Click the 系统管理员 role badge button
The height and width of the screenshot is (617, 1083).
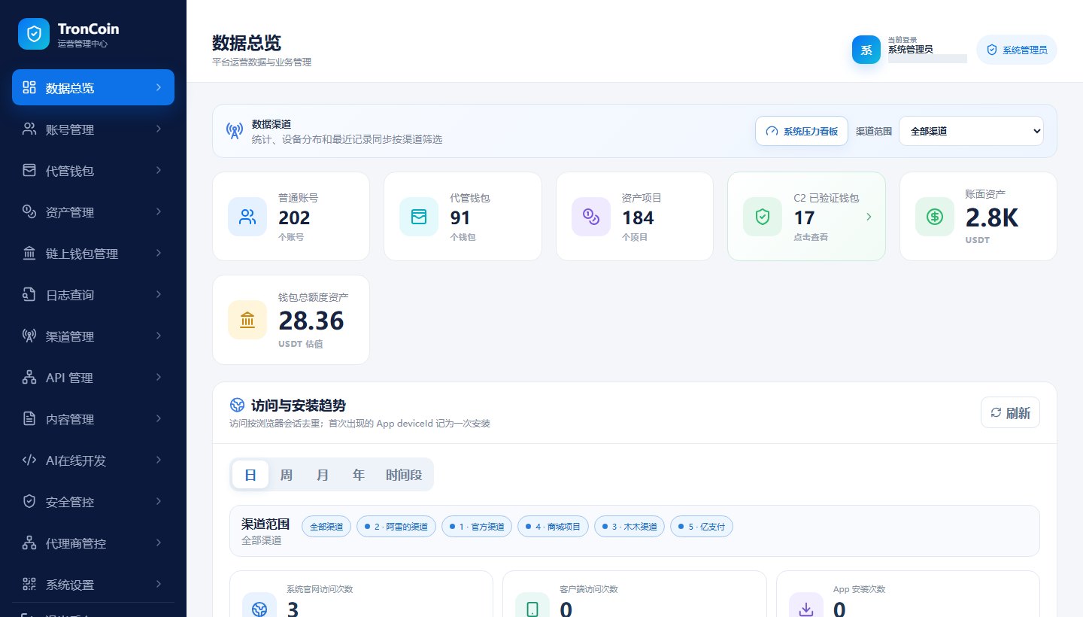tap(1017, 50)
